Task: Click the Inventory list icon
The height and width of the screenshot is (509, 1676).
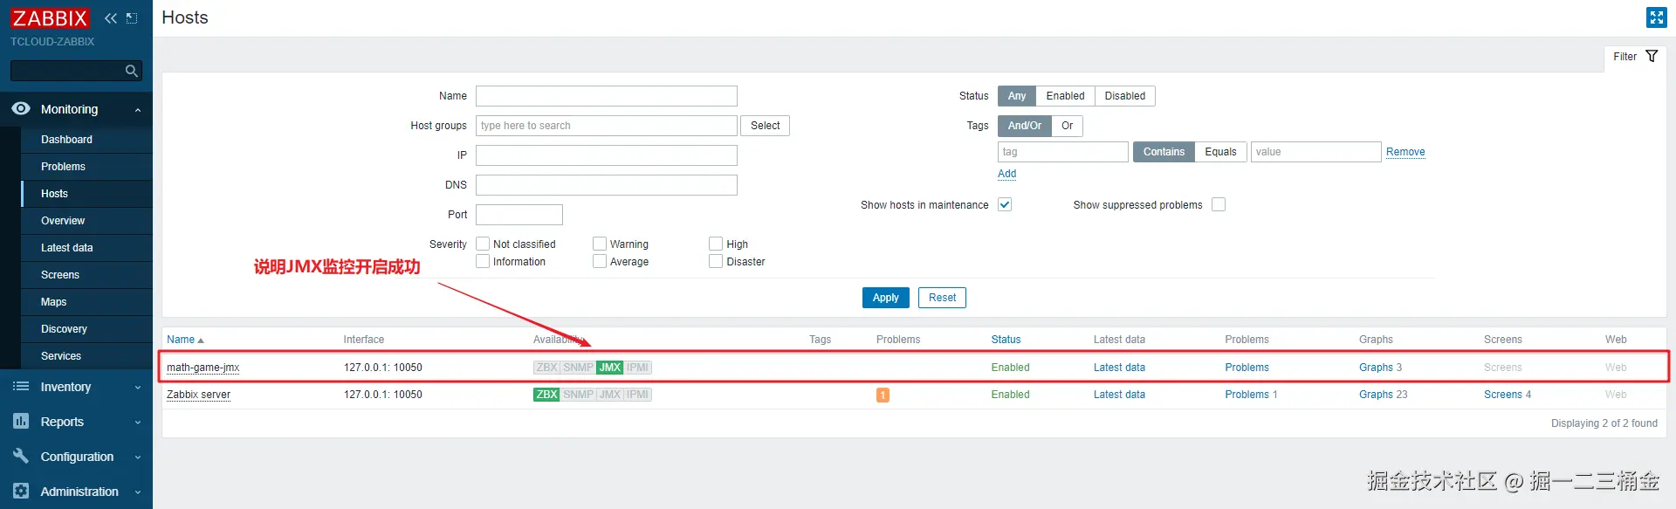Action: (x=21, y=387)
